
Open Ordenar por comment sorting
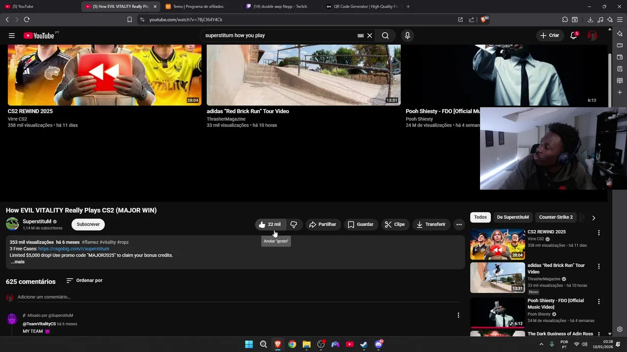click(84, 281)
